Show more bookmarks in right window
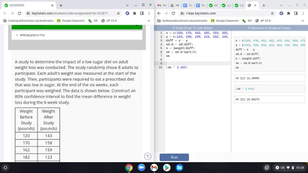 coord(303,21)
